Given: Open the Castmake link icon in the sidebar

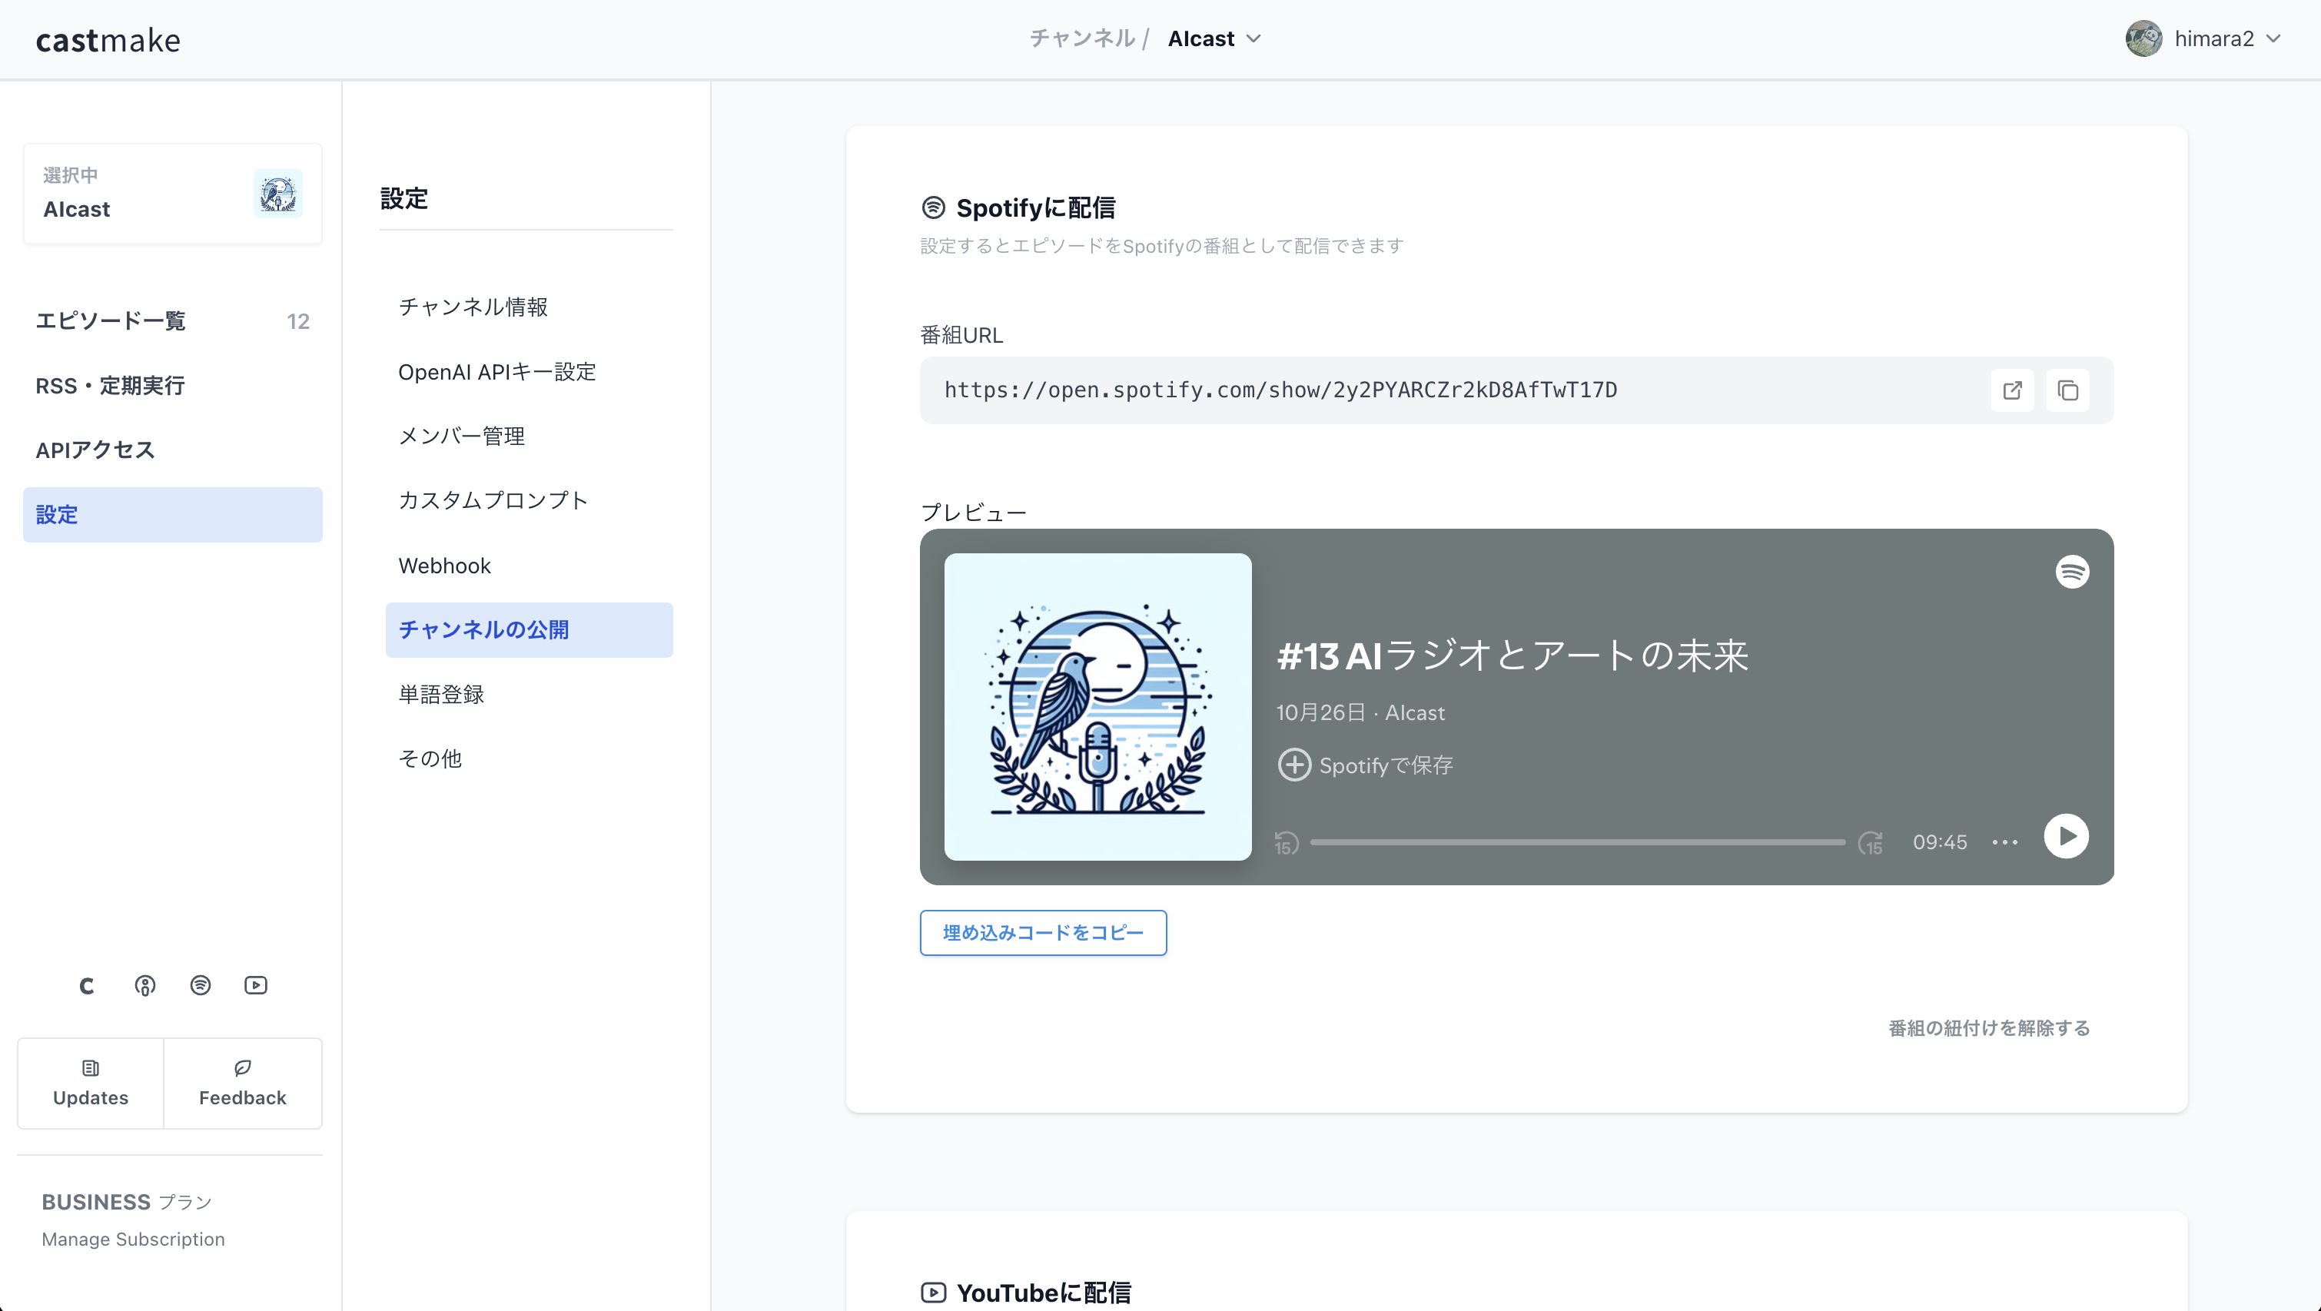Looking at the screenshot, I should pyautogui.click(x=87, y=986).
